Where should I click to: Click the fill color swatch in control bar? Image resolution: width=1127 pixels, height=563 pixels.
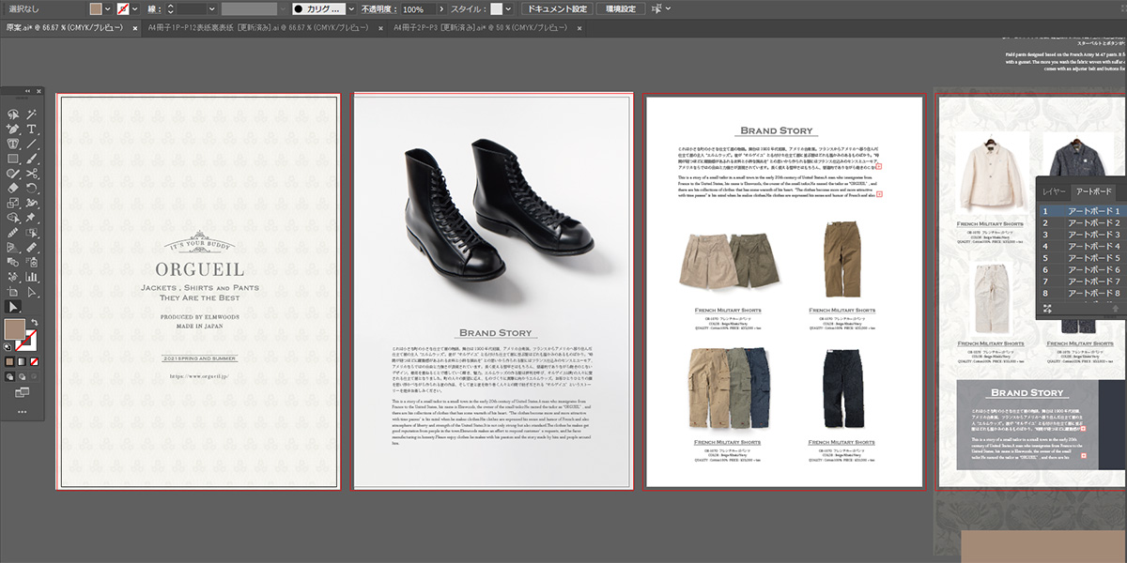click(94, 8)
